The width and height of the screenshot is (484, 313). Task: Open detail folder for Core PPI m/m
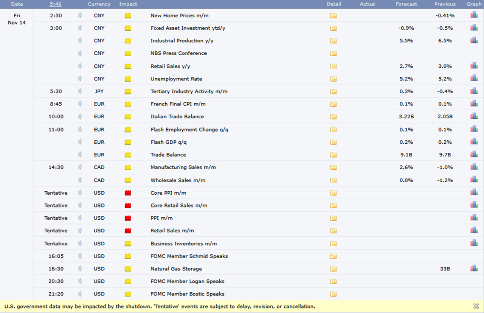333,193
